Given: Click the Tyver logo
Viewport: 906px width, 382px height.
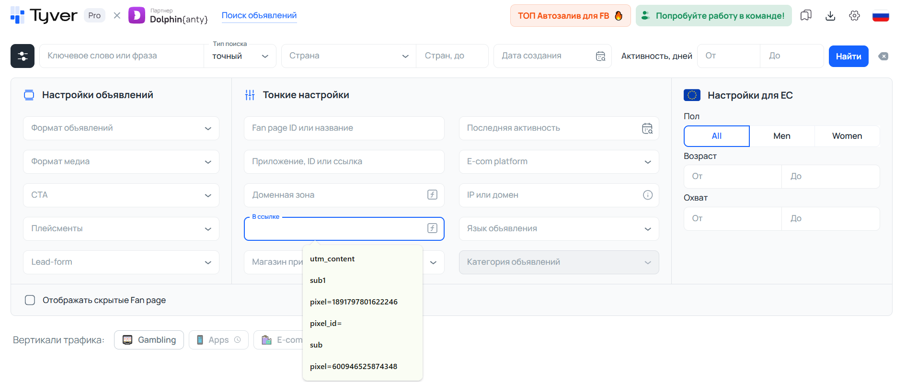Looking at the screenshot, I should 44,15.
